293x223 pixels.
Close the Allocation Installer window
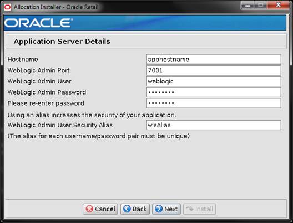[279, 5]
